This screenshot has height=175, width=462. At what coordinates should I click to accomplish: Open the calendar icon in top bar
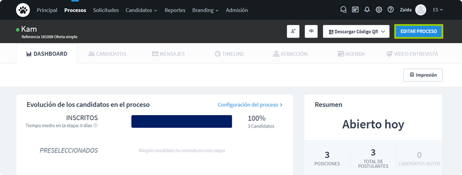pyautogui.click(x=355, y=10)
